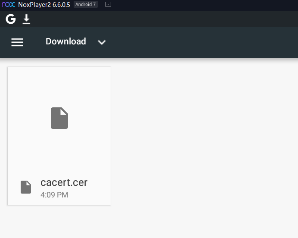298x238 pixels.
Task: Click empty space below the cacert.cer card
Action: tap(59, 222)
